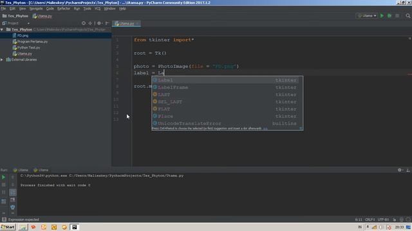Open Windows Start menu
The height and width of the screenshot is (231, 412).
click(x=8, y=227)
